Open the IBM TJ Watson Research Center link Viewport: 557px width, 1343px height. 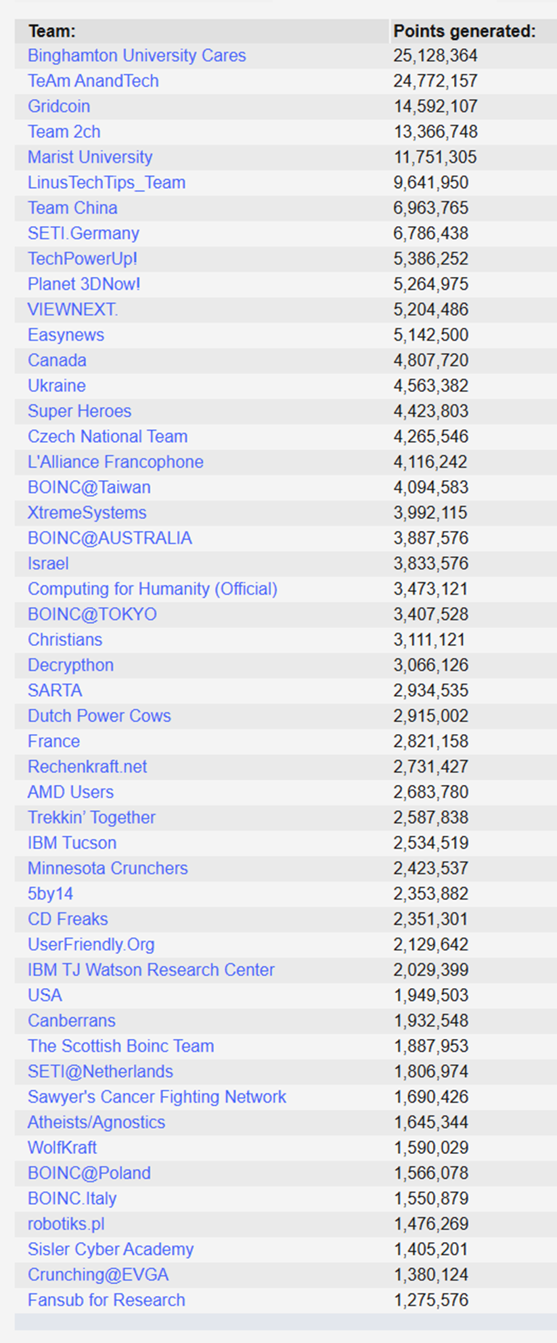151,970
